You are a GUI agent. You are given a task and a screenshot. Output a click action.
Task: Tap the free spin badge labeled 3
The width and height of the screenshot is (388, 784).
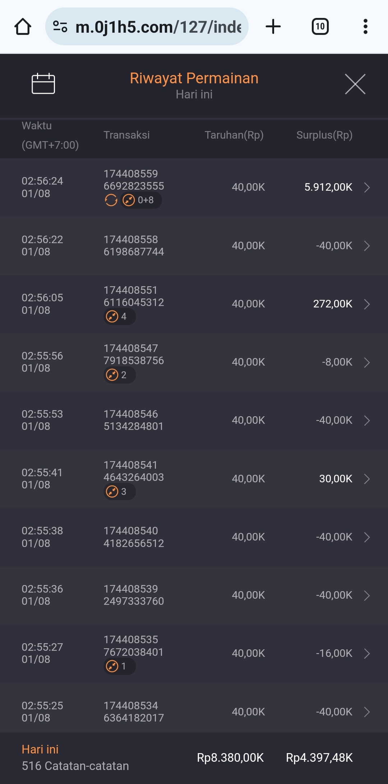pyautogui.click(x=119, y=491)
